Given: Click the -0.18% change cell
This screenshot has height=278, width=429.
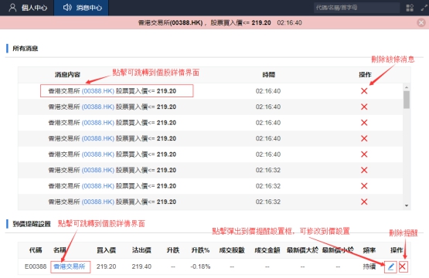Looking at the screenshot, I should [x=200, y=266].
